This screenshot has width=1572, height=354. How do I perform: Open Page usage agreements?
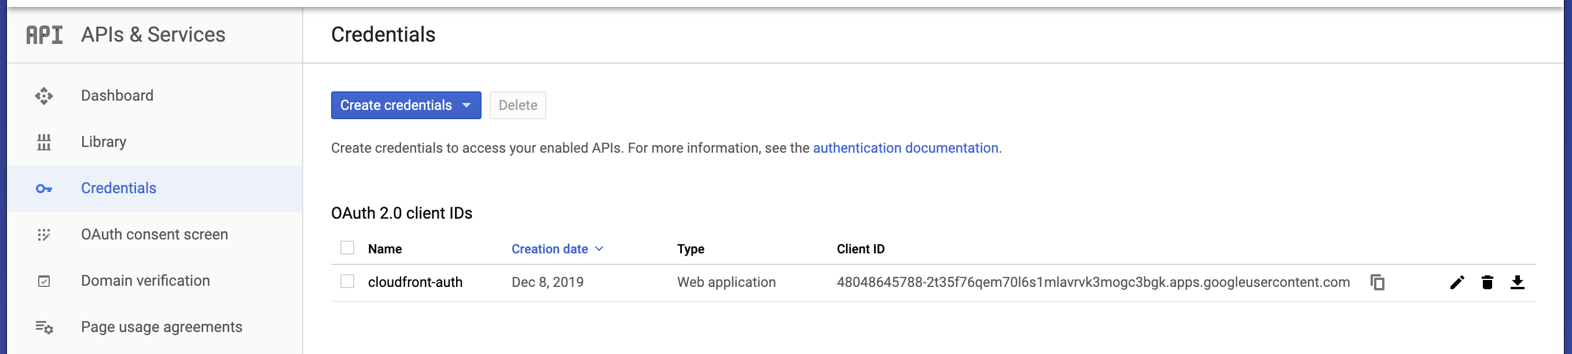pyautogui.click(x=155, y=328)
